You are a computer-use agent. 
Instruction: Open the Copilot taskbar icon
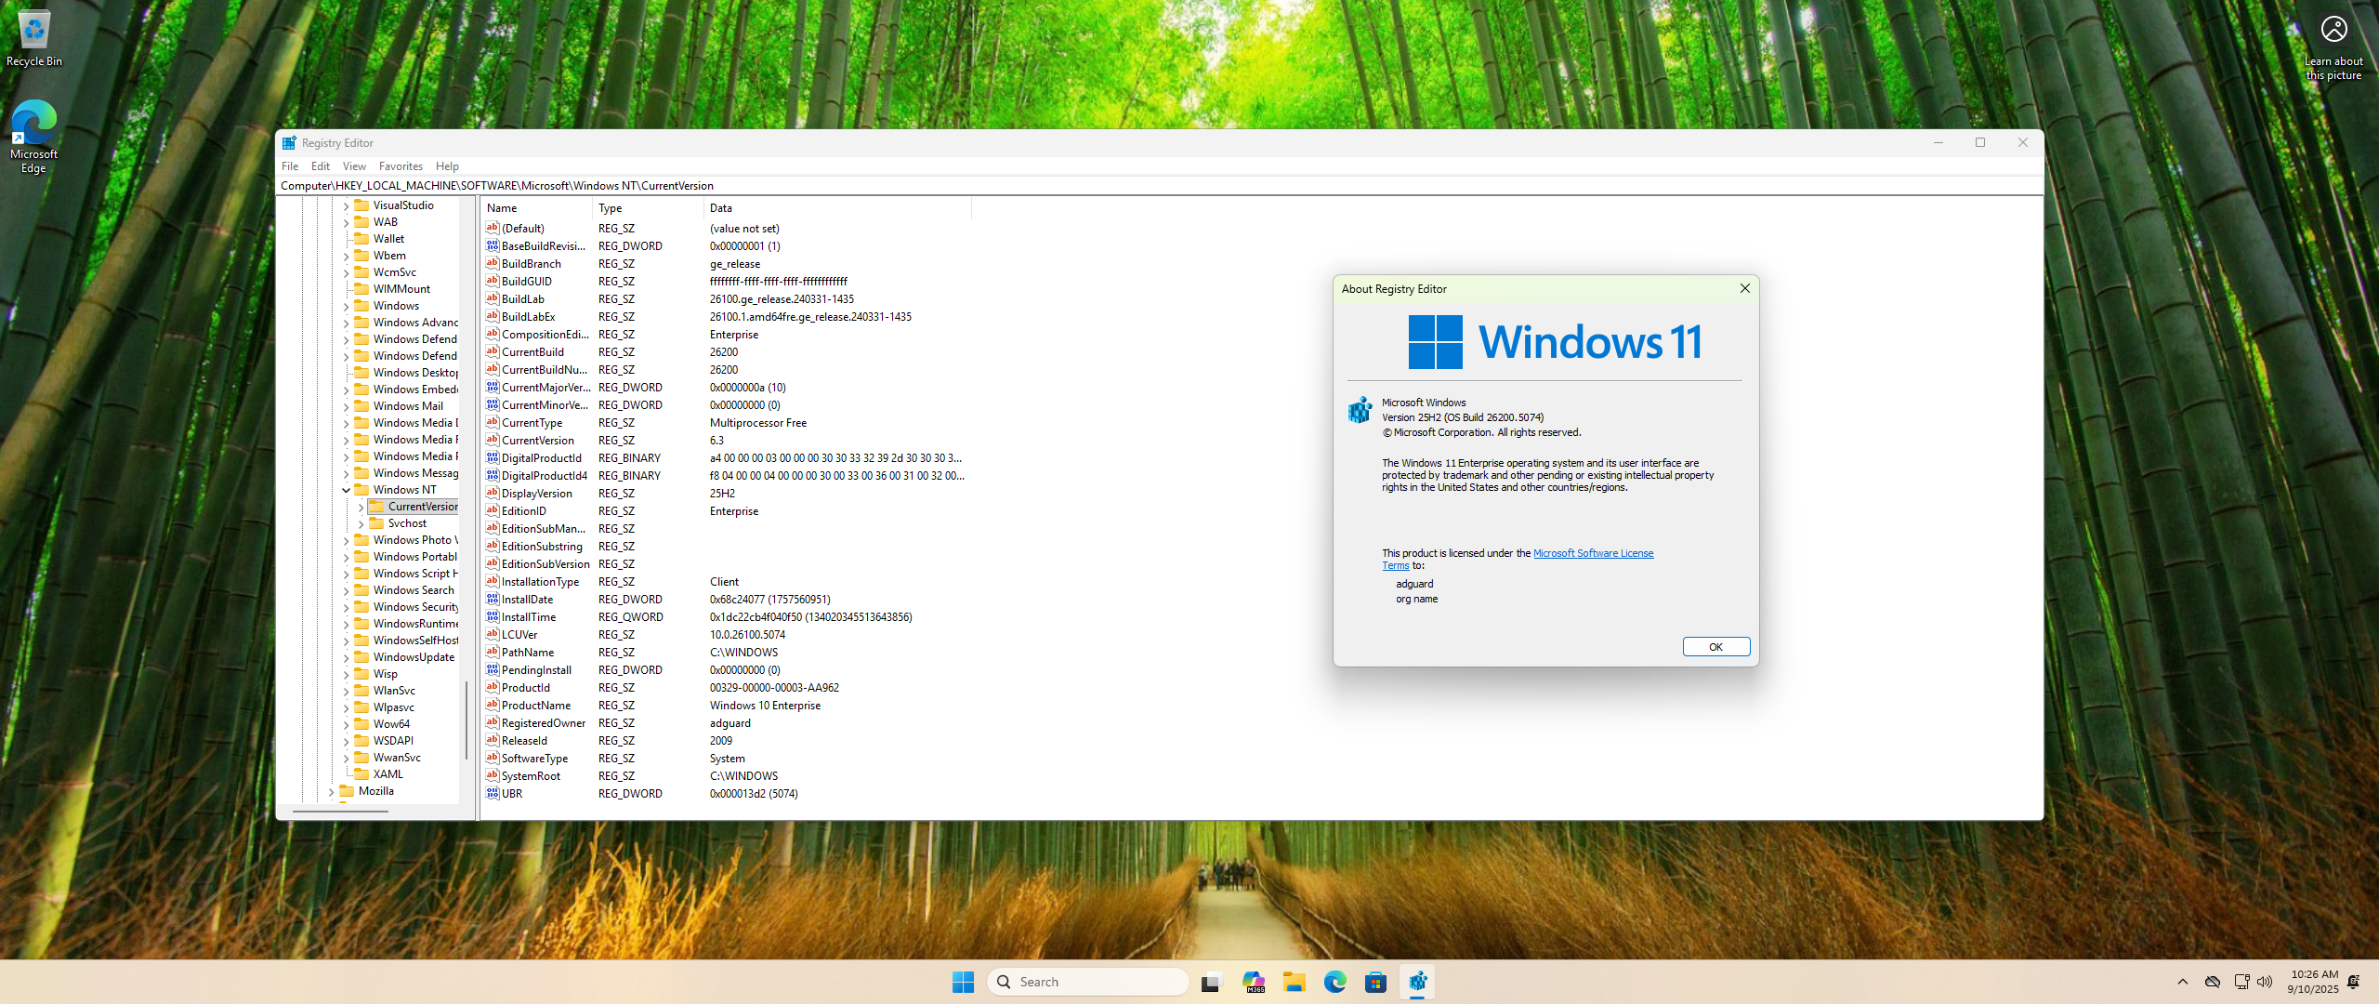click(x=1254, y=982)
